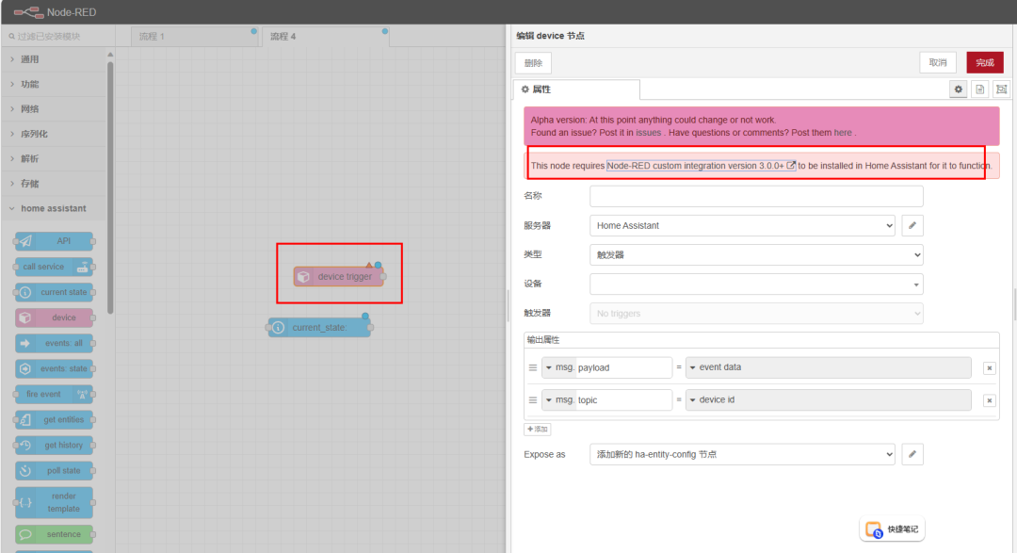Click the 添加 add property button
The height and width of the screenshot is (553, 1017).
[x=537, y=429]
